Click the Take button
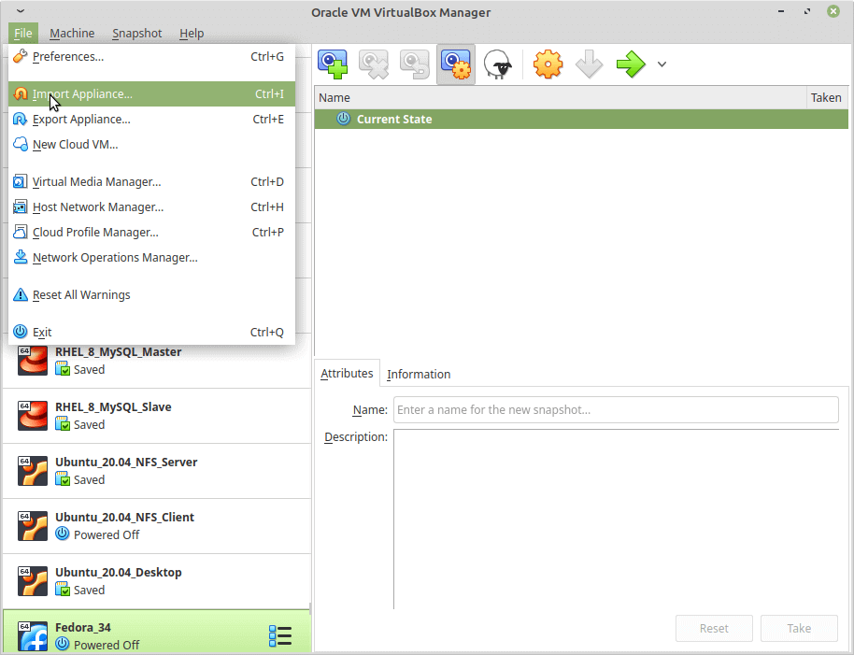Viewport: 854px width, 655px height. pyautogui.click(x=799, y=628)
